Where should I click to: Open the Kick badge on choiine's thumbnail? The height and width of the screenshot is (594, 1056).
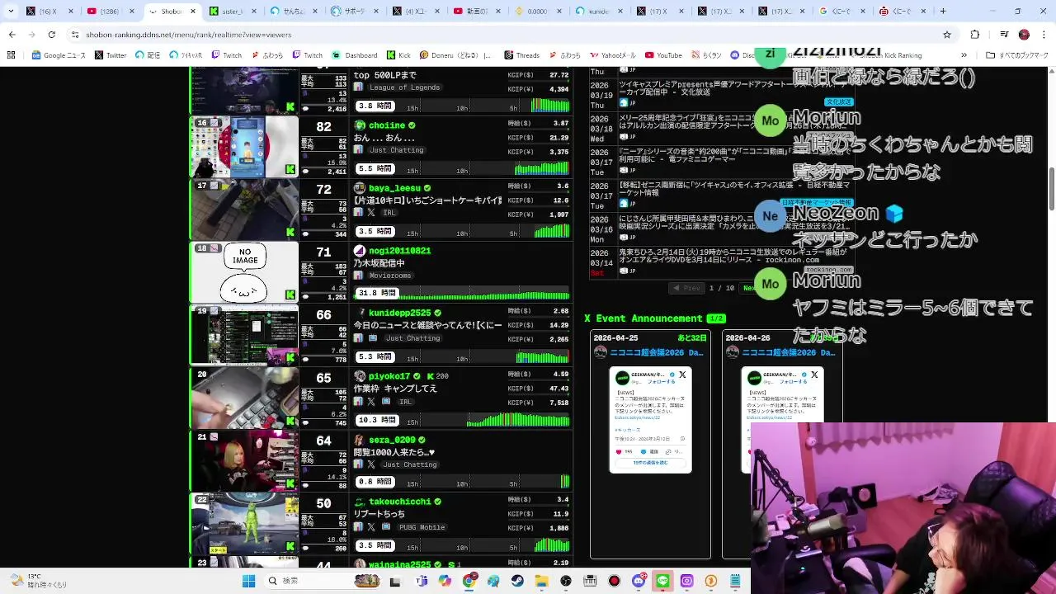[290, 169]
